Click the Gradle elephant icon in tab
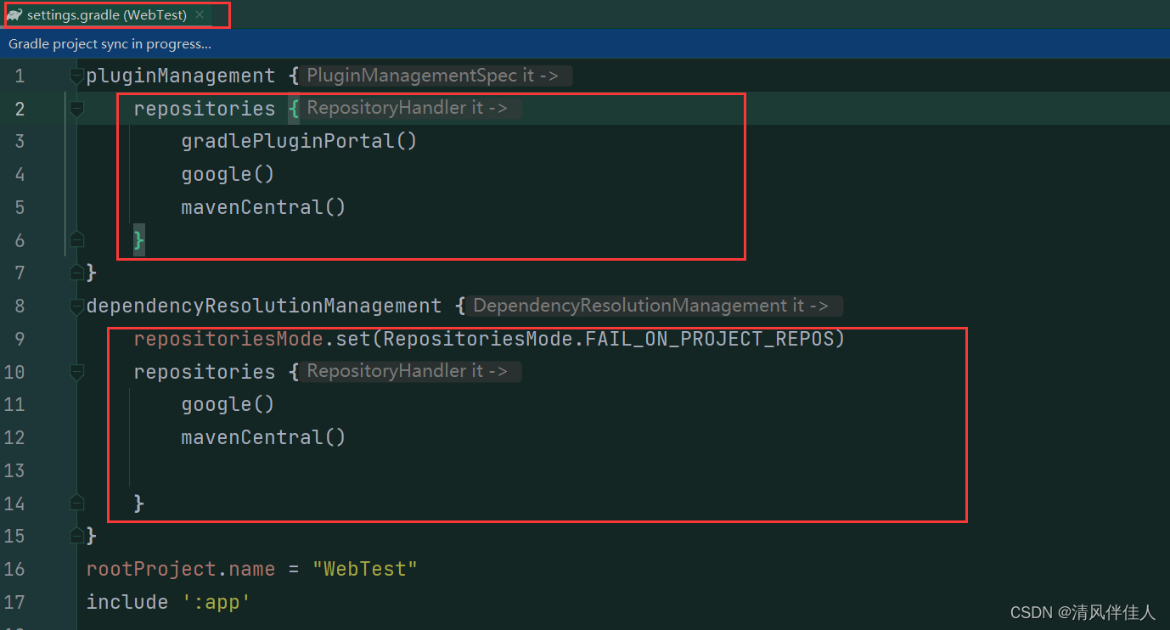Viewport: 1170px width, 630px height. coord(14,15)
